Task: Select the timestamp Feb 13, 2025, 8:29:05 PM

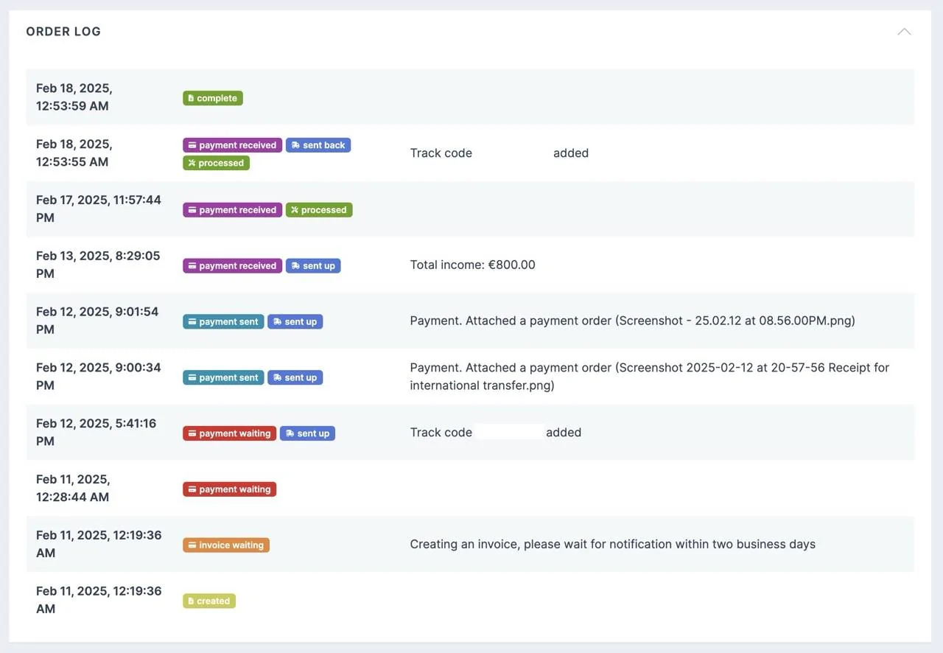Action: click(x=98, y=265)
